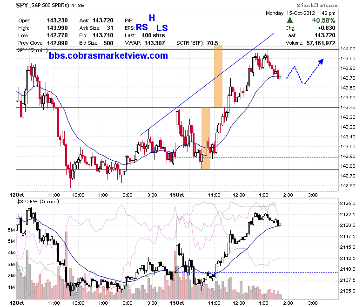The height and width of the screenshot is (307, 363).
Task: Click the Ask price 143.720
Action: pyautogui.click(x=103, y=20)
